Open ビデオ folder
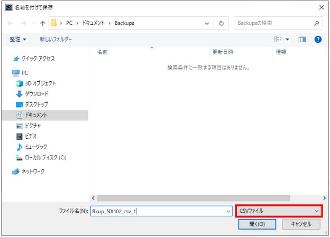 coord(31,136)
